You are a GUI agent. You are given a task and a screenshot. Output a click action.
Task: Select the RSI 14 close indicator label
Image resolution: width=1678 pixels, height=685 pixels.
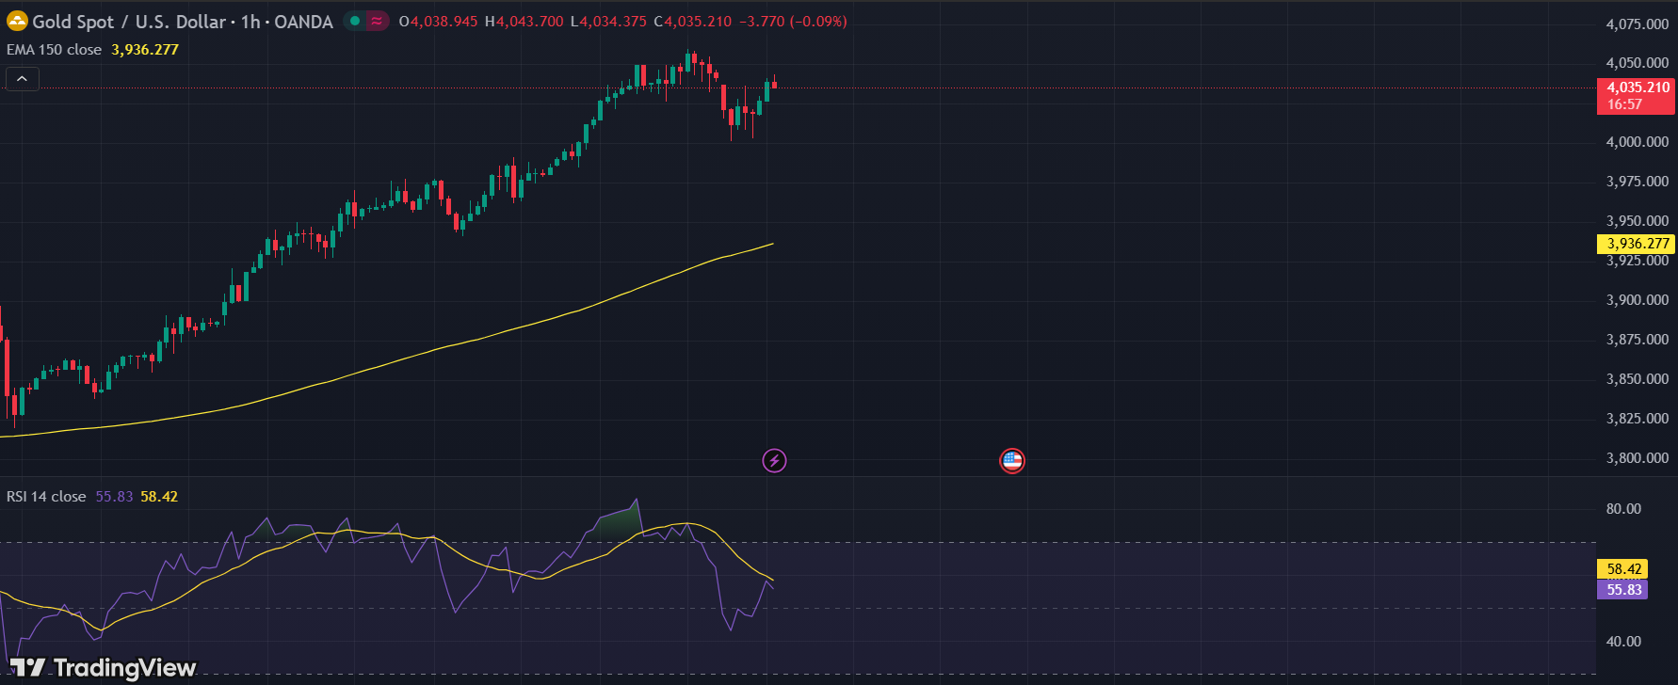(x=46, y=496)
